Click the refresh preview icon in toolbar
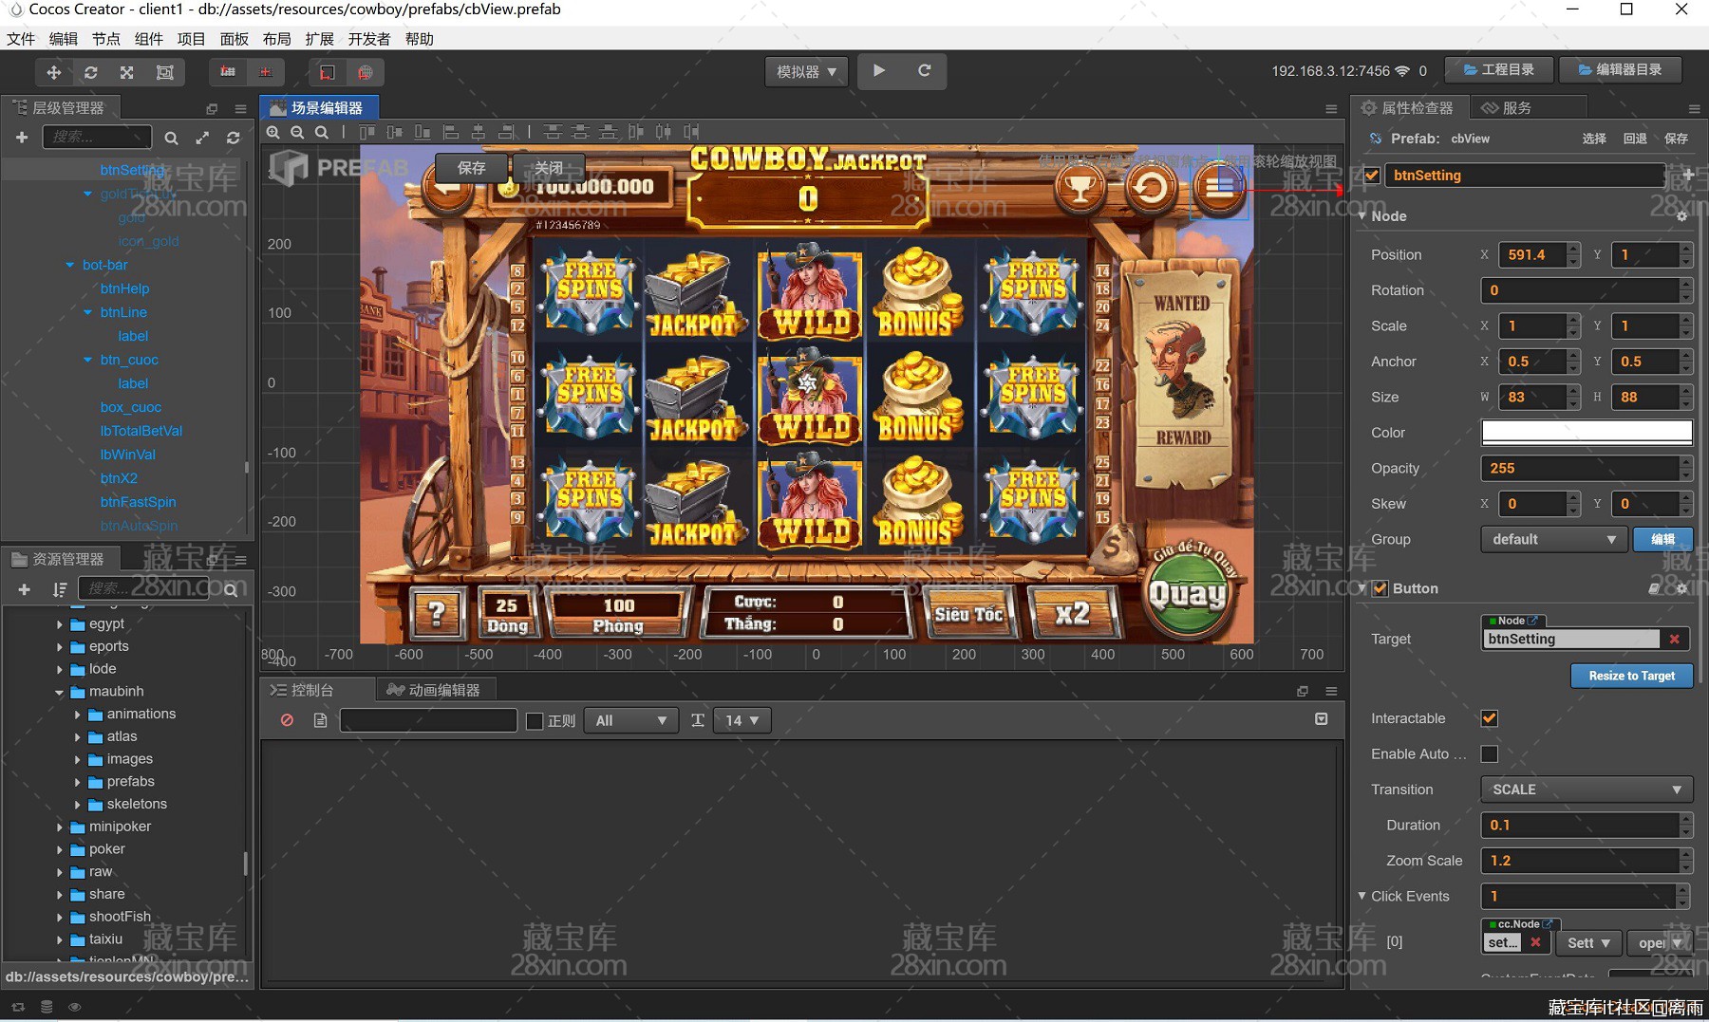This screenshot has width=1709, height=1022. [924, 71]
